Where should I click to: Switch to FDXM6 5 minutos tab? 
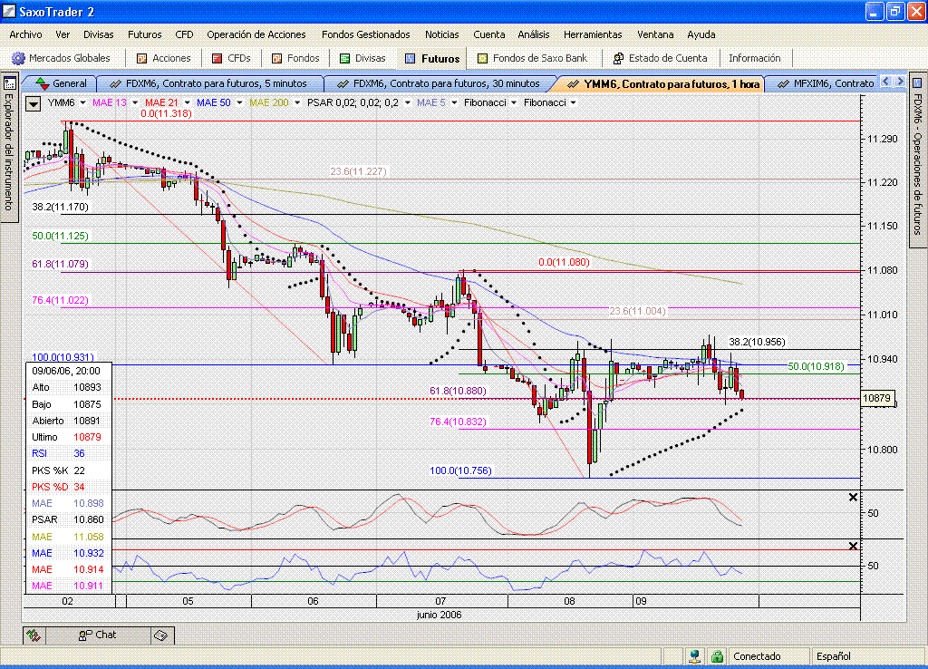(209, 83)
